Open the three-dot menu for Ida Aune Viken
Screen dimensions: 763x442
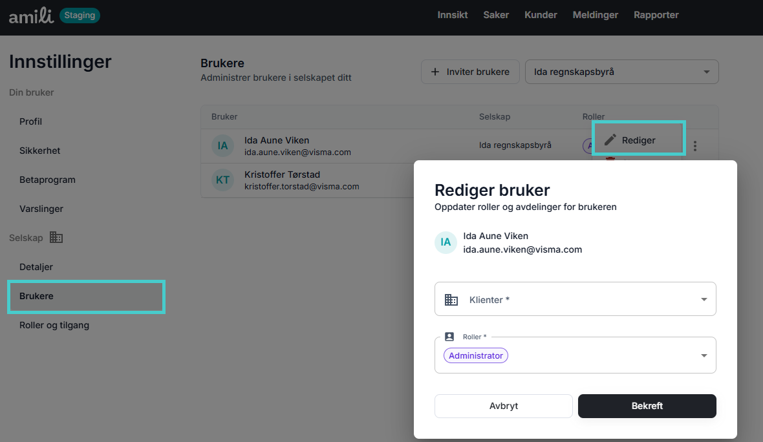695,146
